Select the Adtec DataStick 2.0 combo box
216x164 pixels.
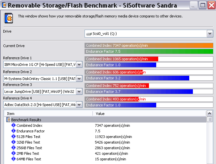tap(43, 105)
